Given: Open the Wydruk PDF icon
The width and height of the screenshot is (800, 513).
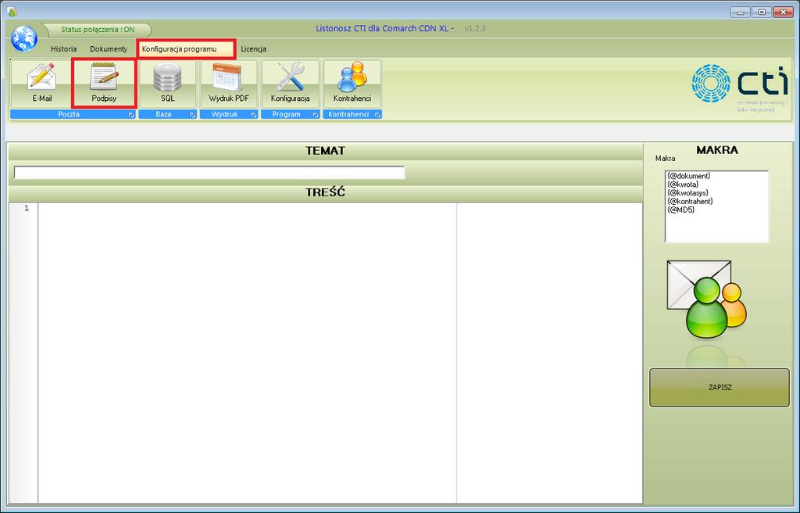Looking at the screenshot, I should point(229,84).
